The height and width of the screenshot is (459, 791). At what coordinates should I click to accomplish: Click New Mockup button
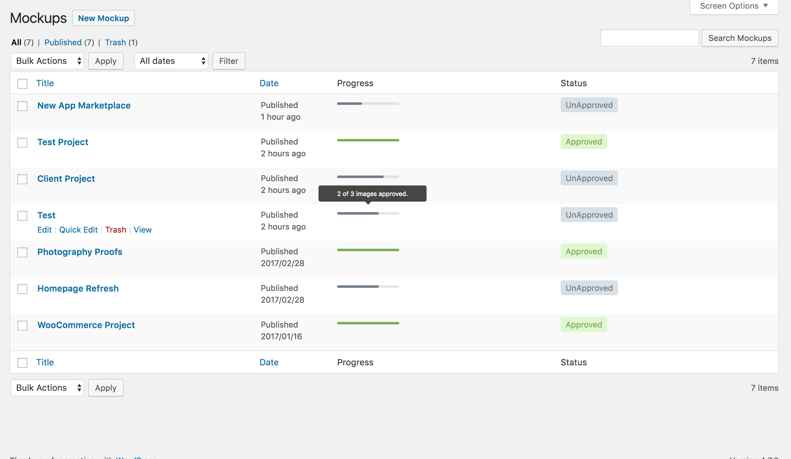pos(103,17)
